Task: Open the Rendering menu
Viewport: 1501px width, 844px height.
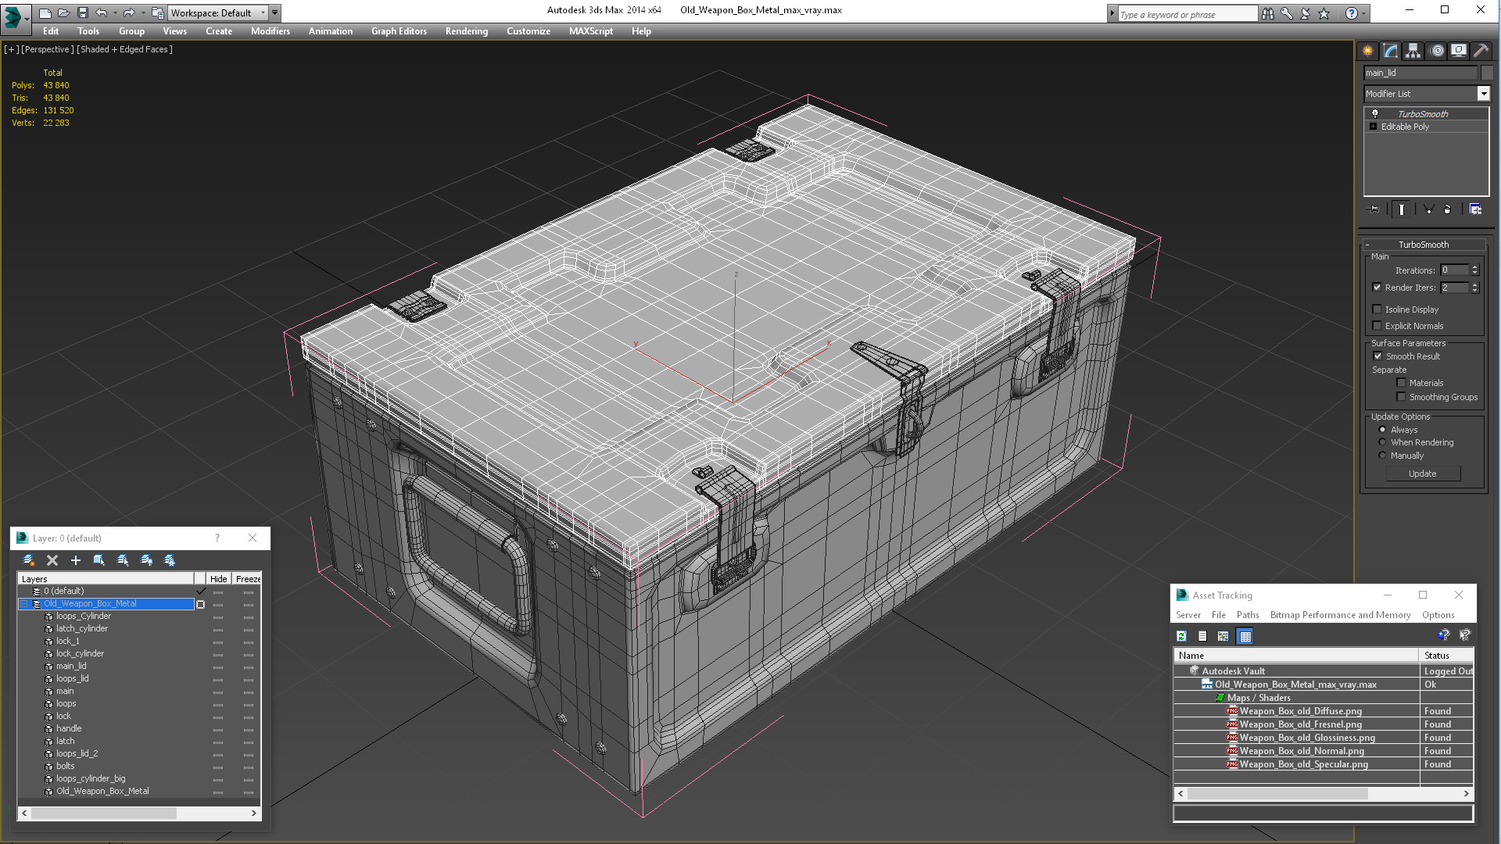Action: pos(466,31)
